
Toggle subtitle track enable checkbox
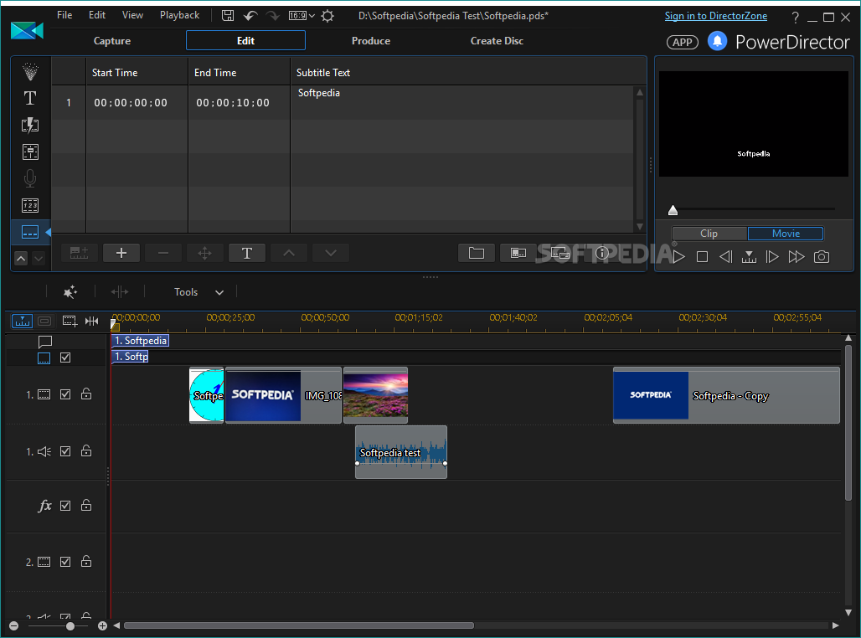[65, 358]
